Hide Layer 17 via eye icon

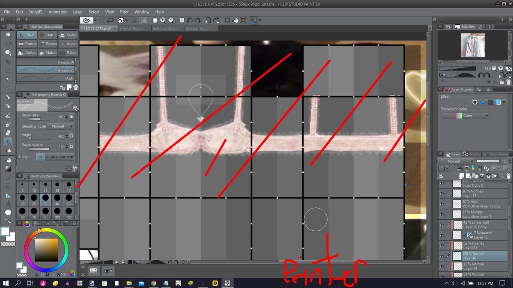[x=442, y=194]
